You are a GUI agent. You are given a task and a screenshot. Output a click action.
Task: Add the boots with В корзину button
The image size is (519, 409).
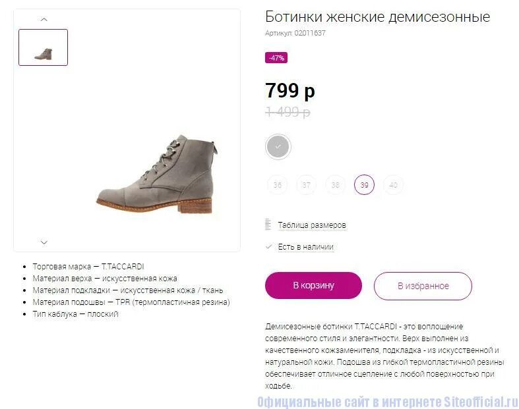(x=313, y=285)
